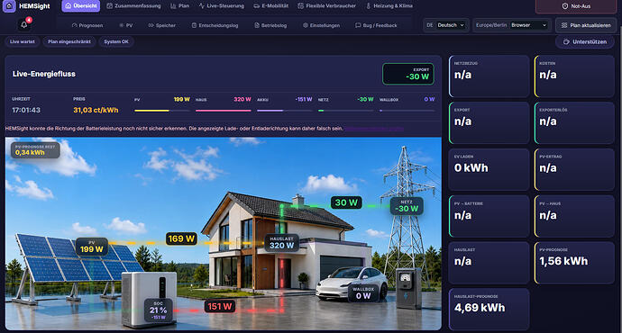
Task: Open the Heizung & Klima tab
Action: pos(389,6)
